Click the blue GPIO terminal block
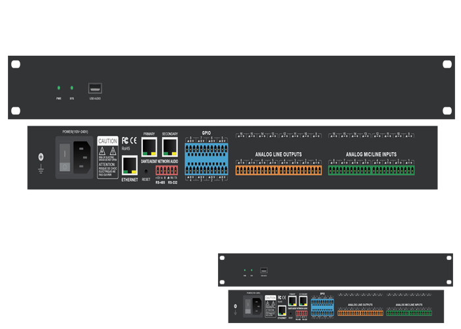The width and height of the screenshot is (461, 329). [x=206, y=159]
